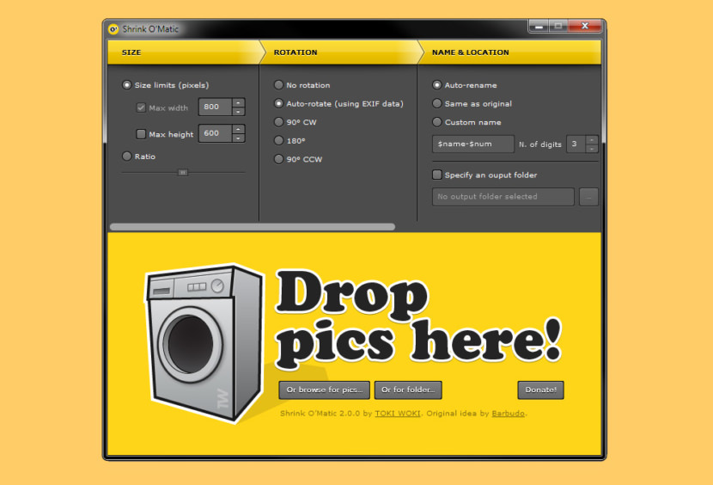Select the Custom name option

(x=437, y=122)
